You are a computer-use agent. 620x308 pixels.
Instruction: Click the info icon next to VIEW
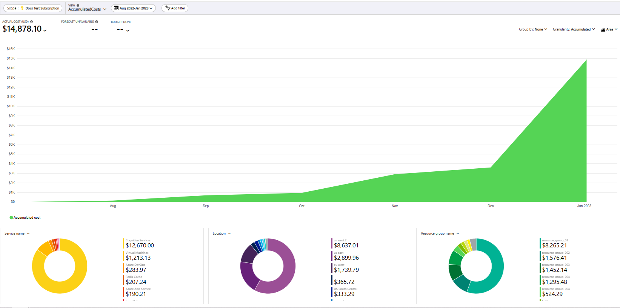point(78,5)
